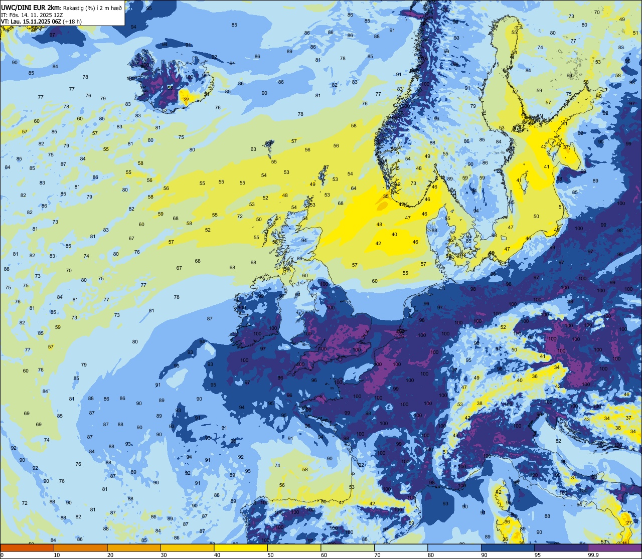Viewport: 642px width, 559px height.
Task: Select the 20–30 legend color segment
Action: tap(134, 547)
